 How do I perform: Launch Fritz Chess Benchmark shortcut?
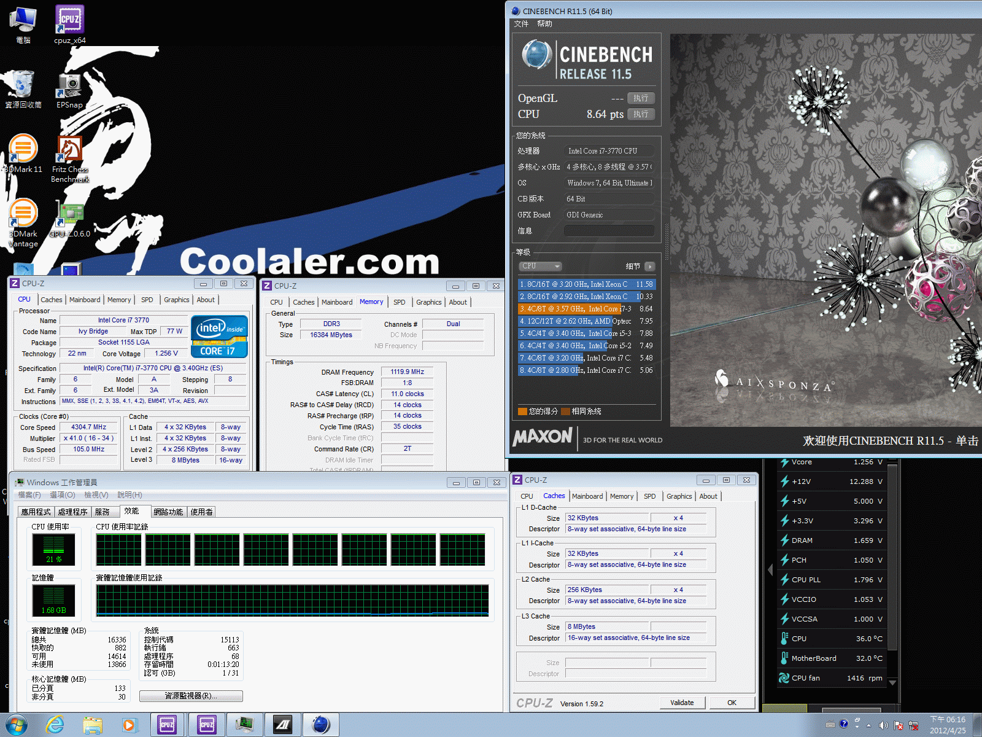click(x=70, y=159)
